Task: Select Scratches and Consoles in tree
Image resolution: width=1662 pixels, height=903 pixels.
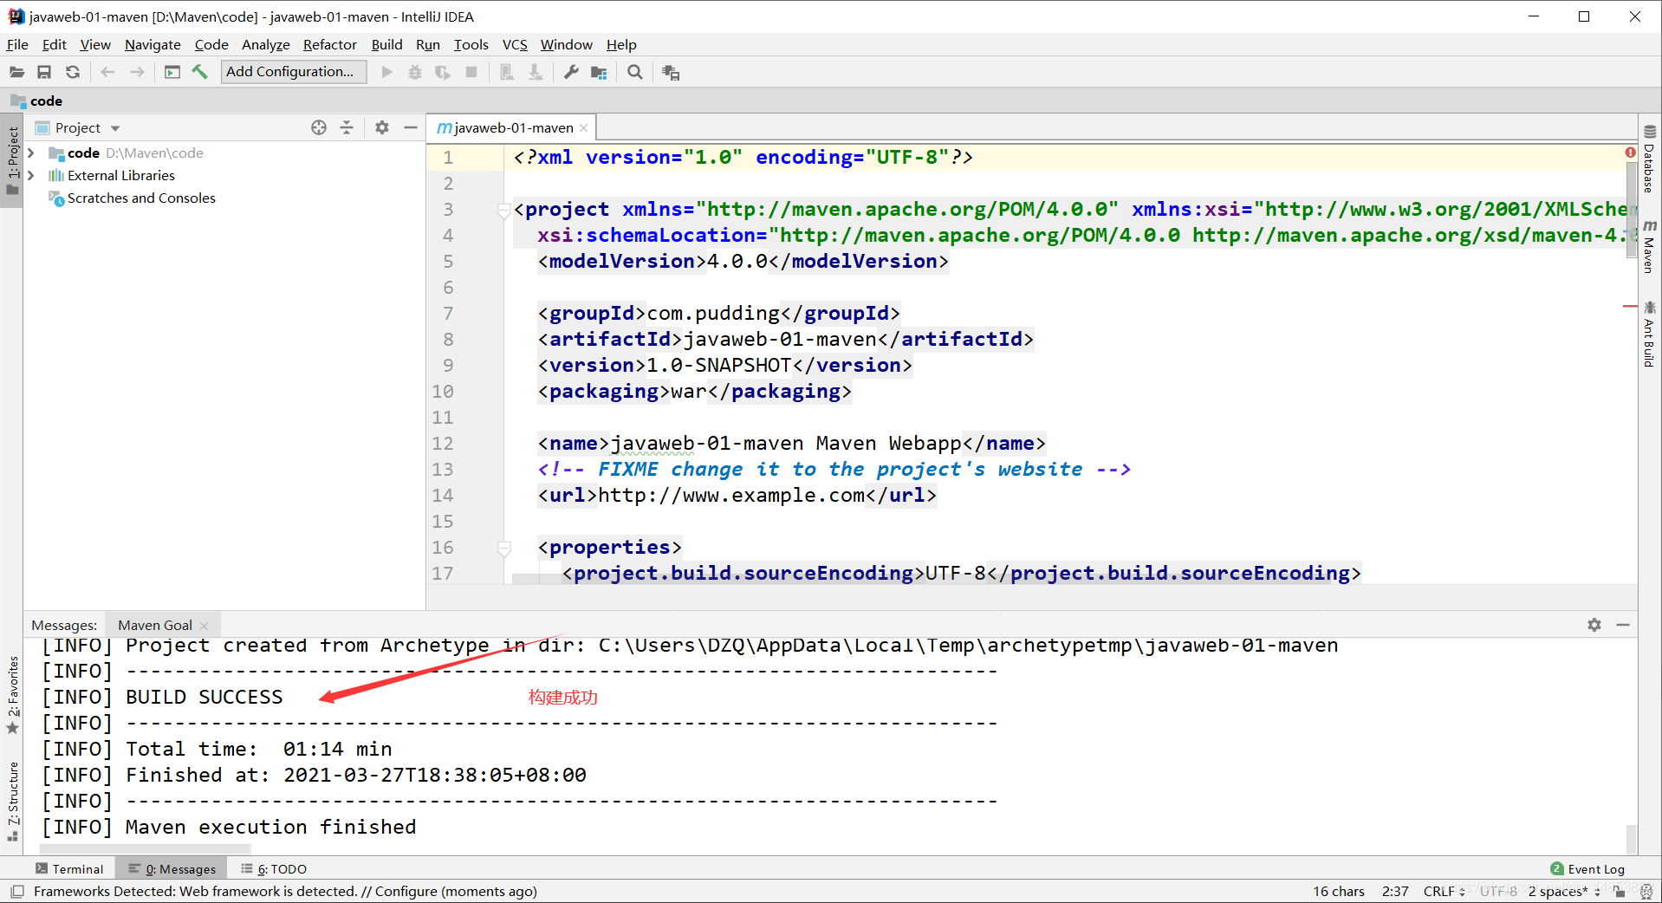Action: (x=141, y=198)
